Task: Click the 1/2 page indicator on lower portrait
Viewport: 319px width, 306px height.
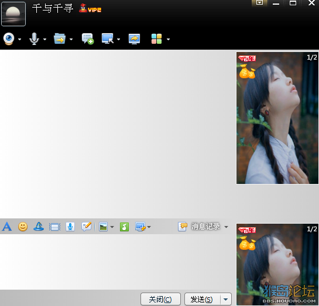Action: [312, 229]
